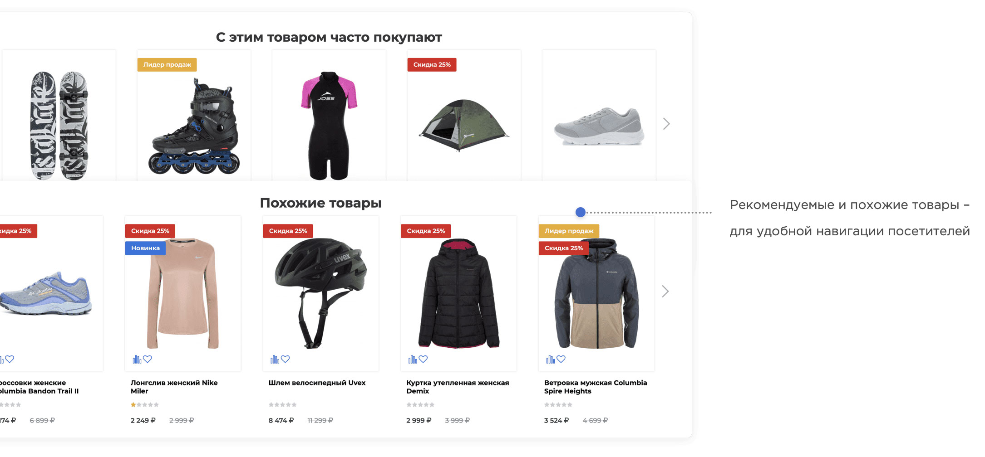Screen dimensions: 985x457
Task: View the black and pink wetsuit thumbnail
Action: [x=329, y=126]
